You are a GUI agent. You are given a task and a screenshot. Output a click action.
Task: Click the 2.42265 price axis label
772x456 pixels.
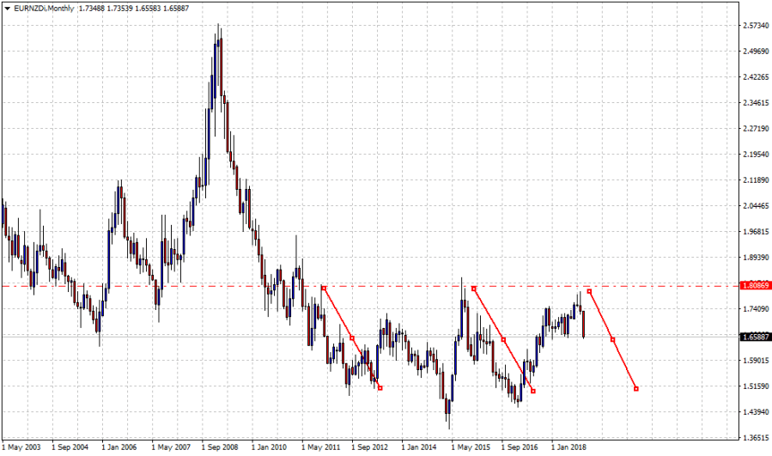point(756,76)
